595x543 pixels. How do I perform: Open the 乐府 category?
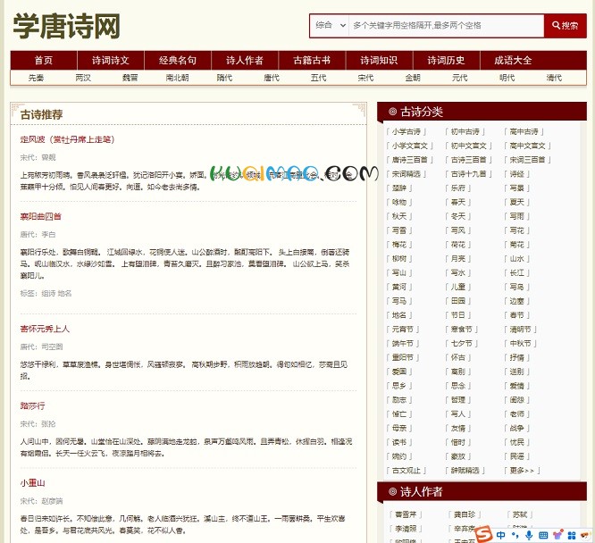(457, 188)
